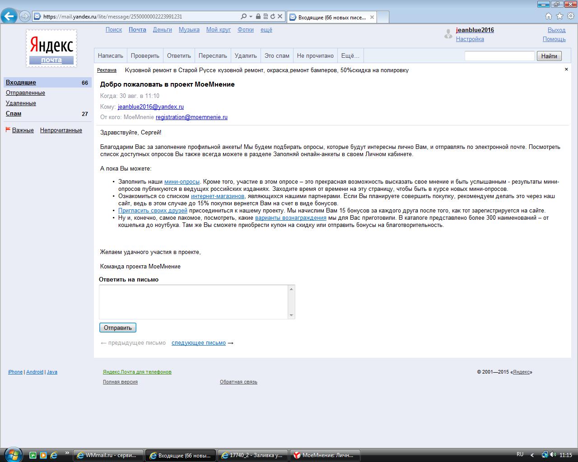The width and height of the screenshot is (578, 462).
Task: Open the browser Tools gear icon
Action: [x=571, y=16]
